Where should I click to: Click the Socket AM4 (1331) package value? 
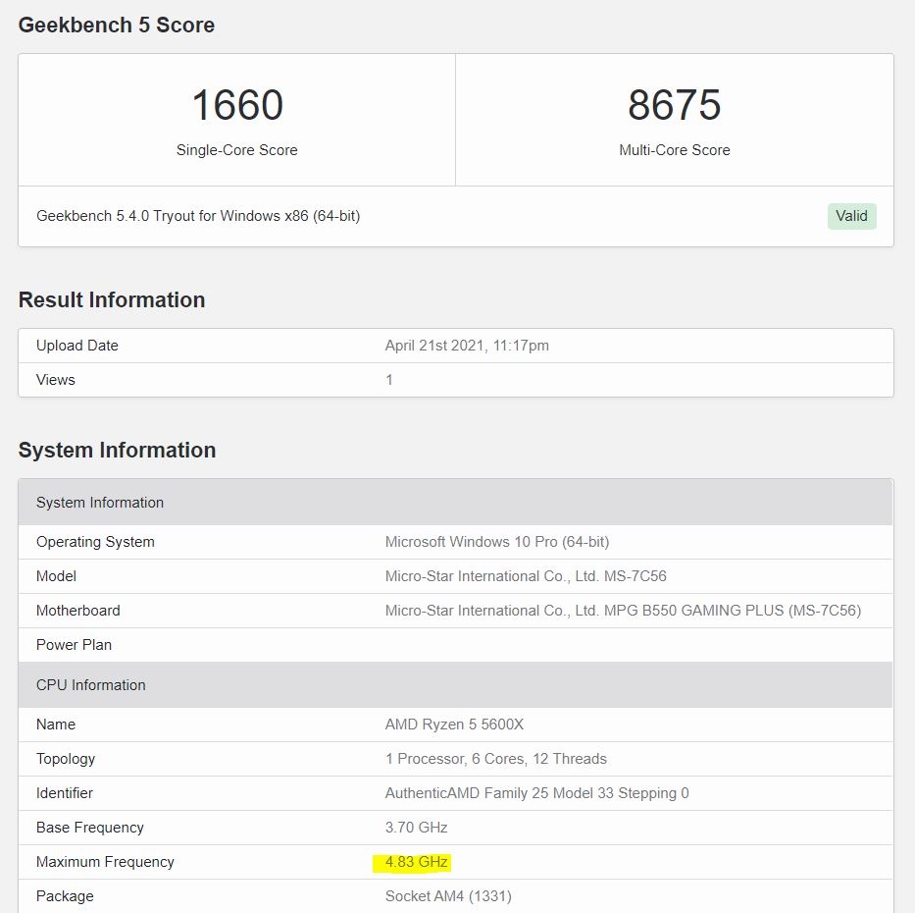pos(448,896)
